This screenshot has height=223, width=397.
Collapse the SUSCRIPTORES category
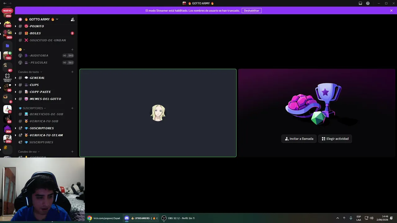32,108
